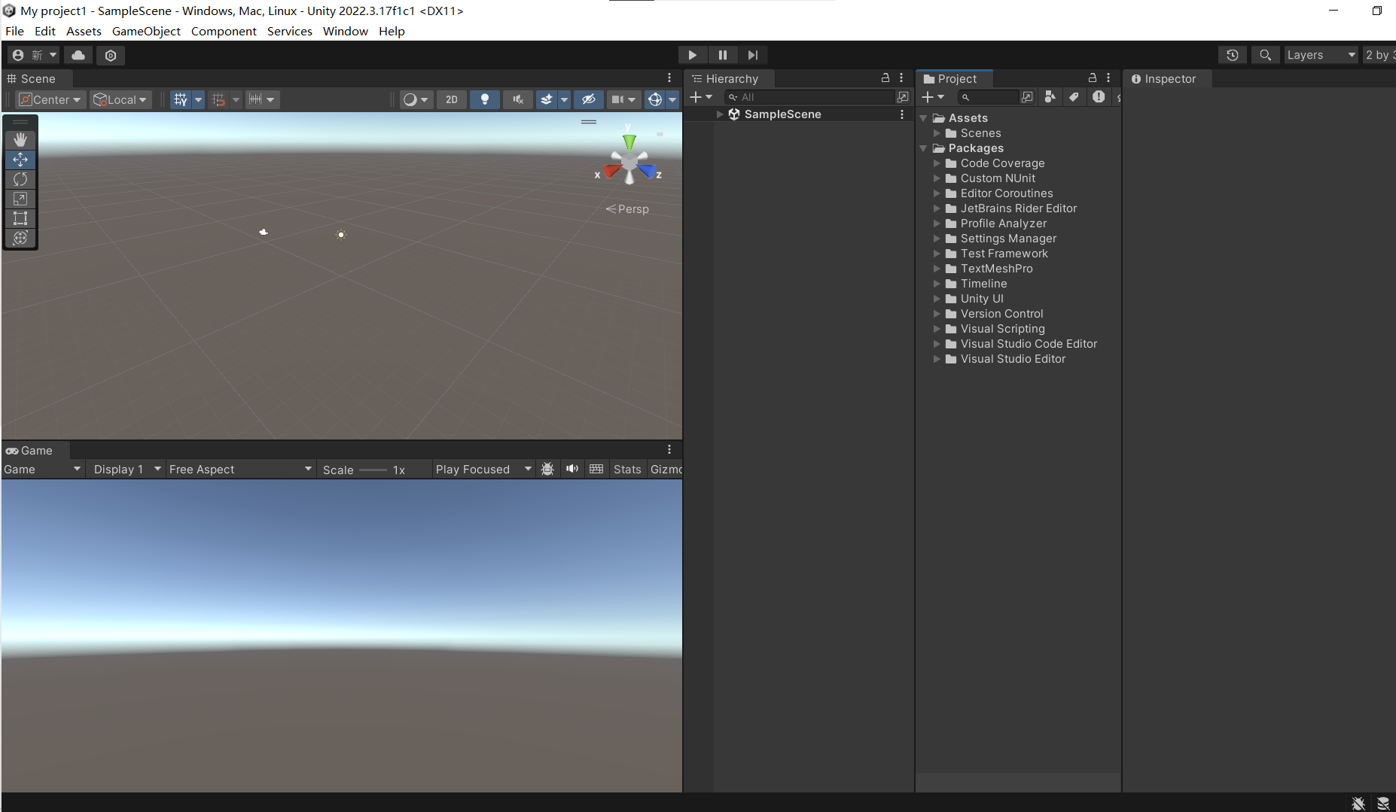Viewport: 1396px width, 812px height.
Task: Click the Hierarchy search field
Action: click(x=809, y=97)
